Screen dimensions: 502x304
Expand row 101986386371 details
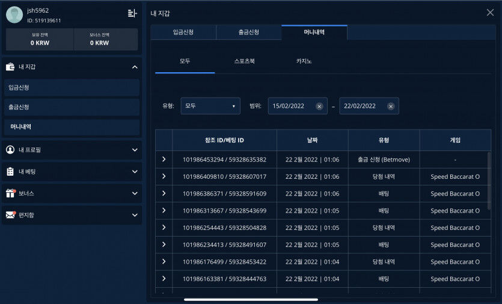click(164, 193)
